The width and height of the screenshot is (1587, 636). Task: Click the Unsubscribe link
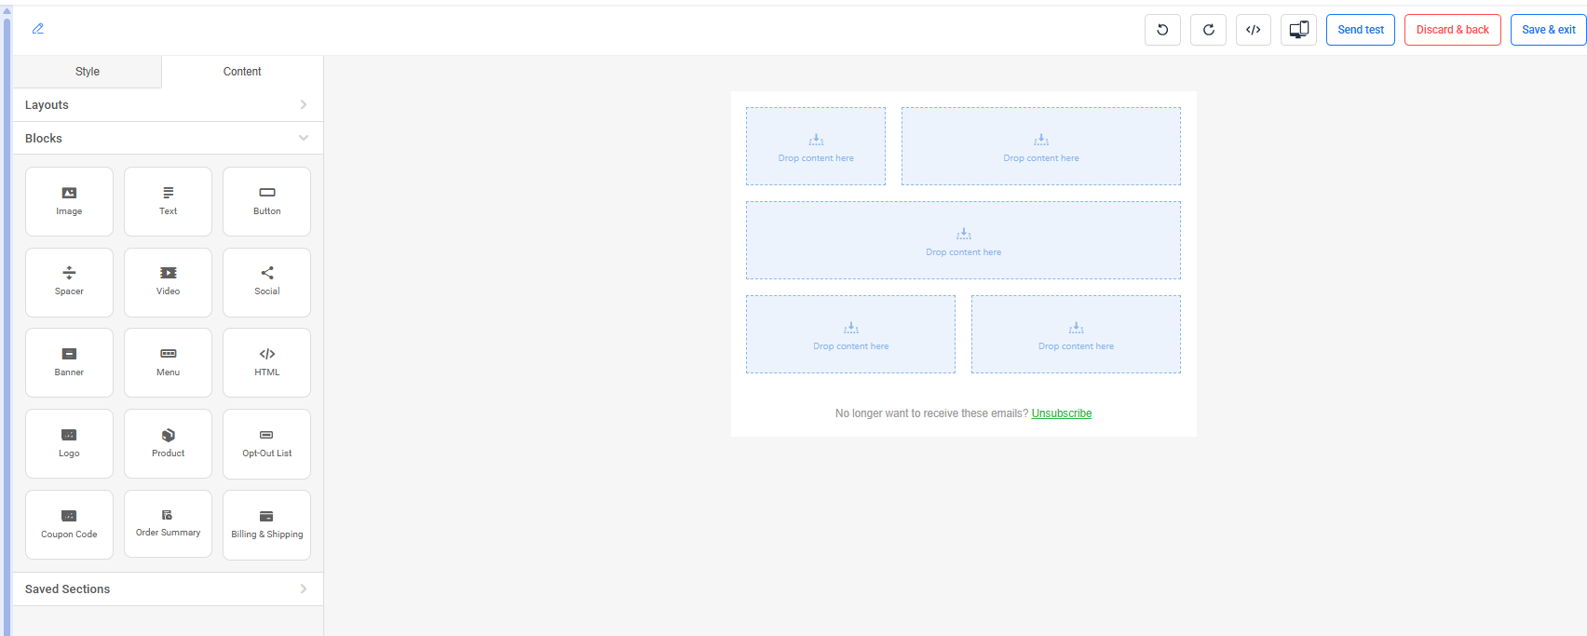pos(1061,413)
